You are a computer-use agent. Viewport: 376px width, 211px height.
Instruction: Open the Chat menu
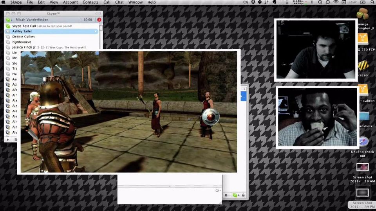pyautogui.click(x=119, y=2)
